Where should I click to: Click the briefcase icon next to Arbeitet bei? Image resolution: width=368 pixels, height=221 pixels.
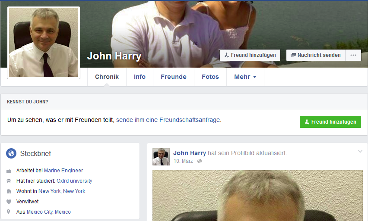click(9, 171)
